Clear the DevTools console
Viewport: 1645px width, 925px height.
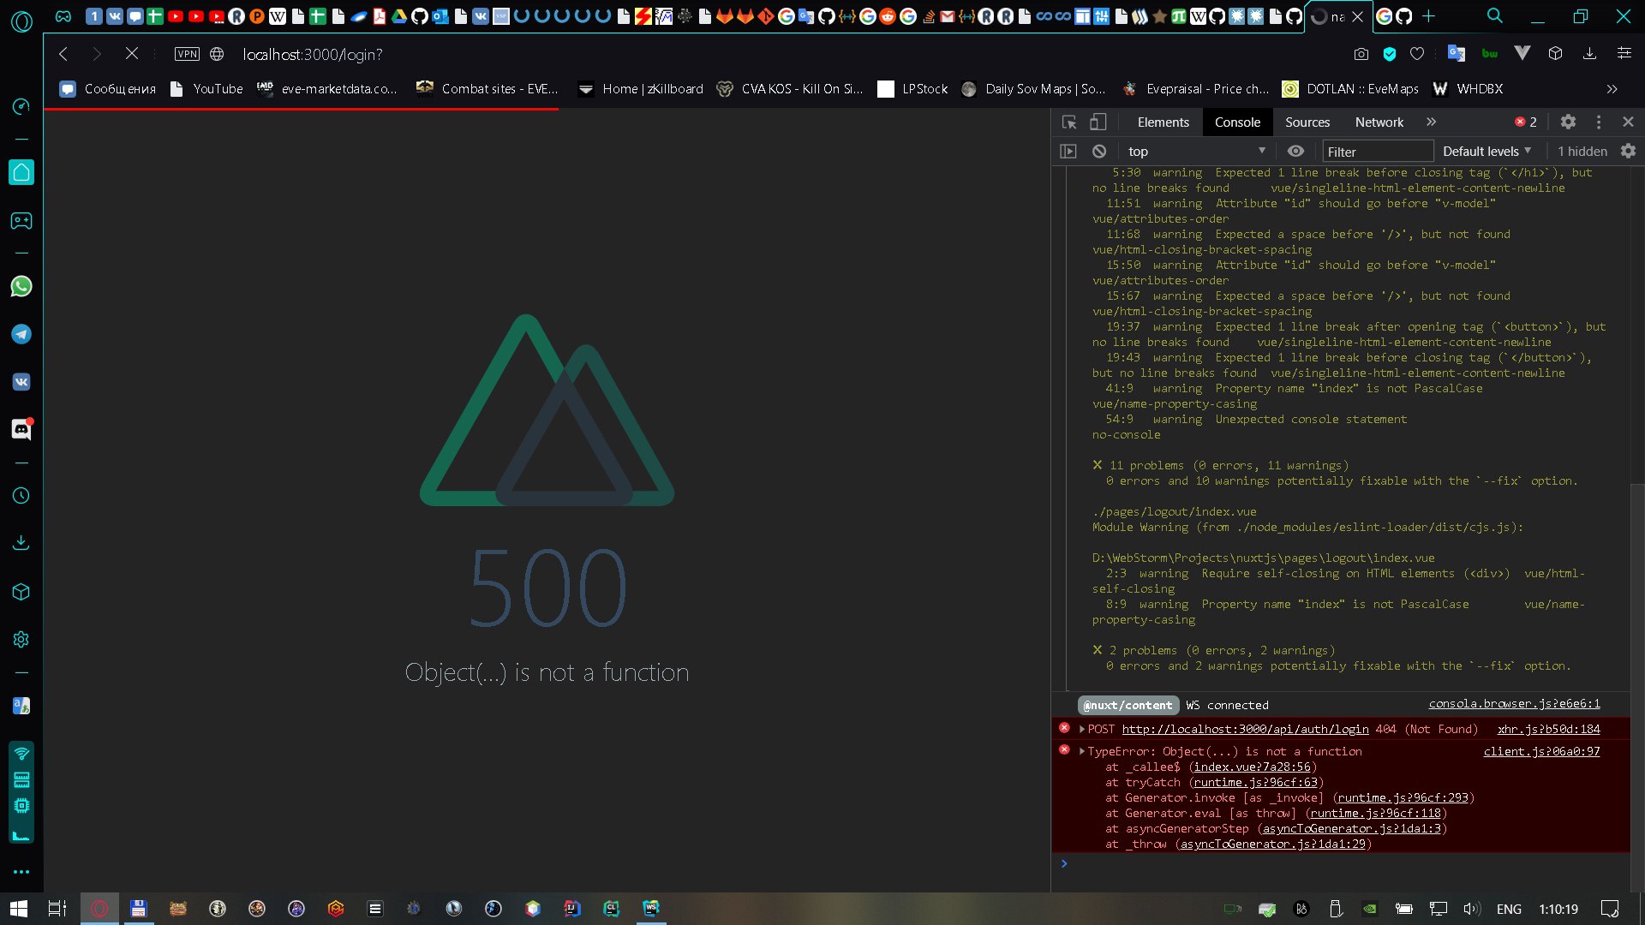coord(1099,152)
